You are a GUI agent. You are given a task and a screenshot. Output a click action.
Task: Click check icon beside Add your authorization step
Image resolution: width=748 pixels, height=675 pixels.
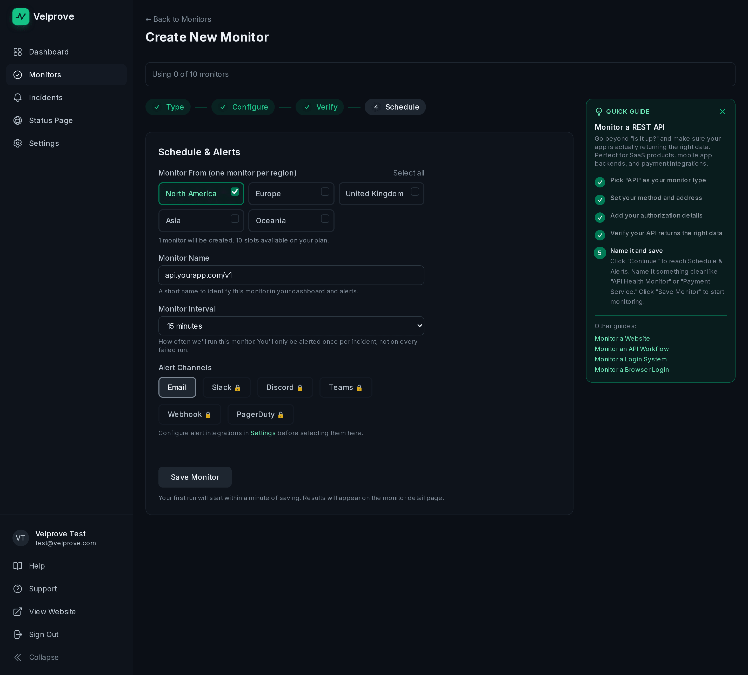pos(600,218)
